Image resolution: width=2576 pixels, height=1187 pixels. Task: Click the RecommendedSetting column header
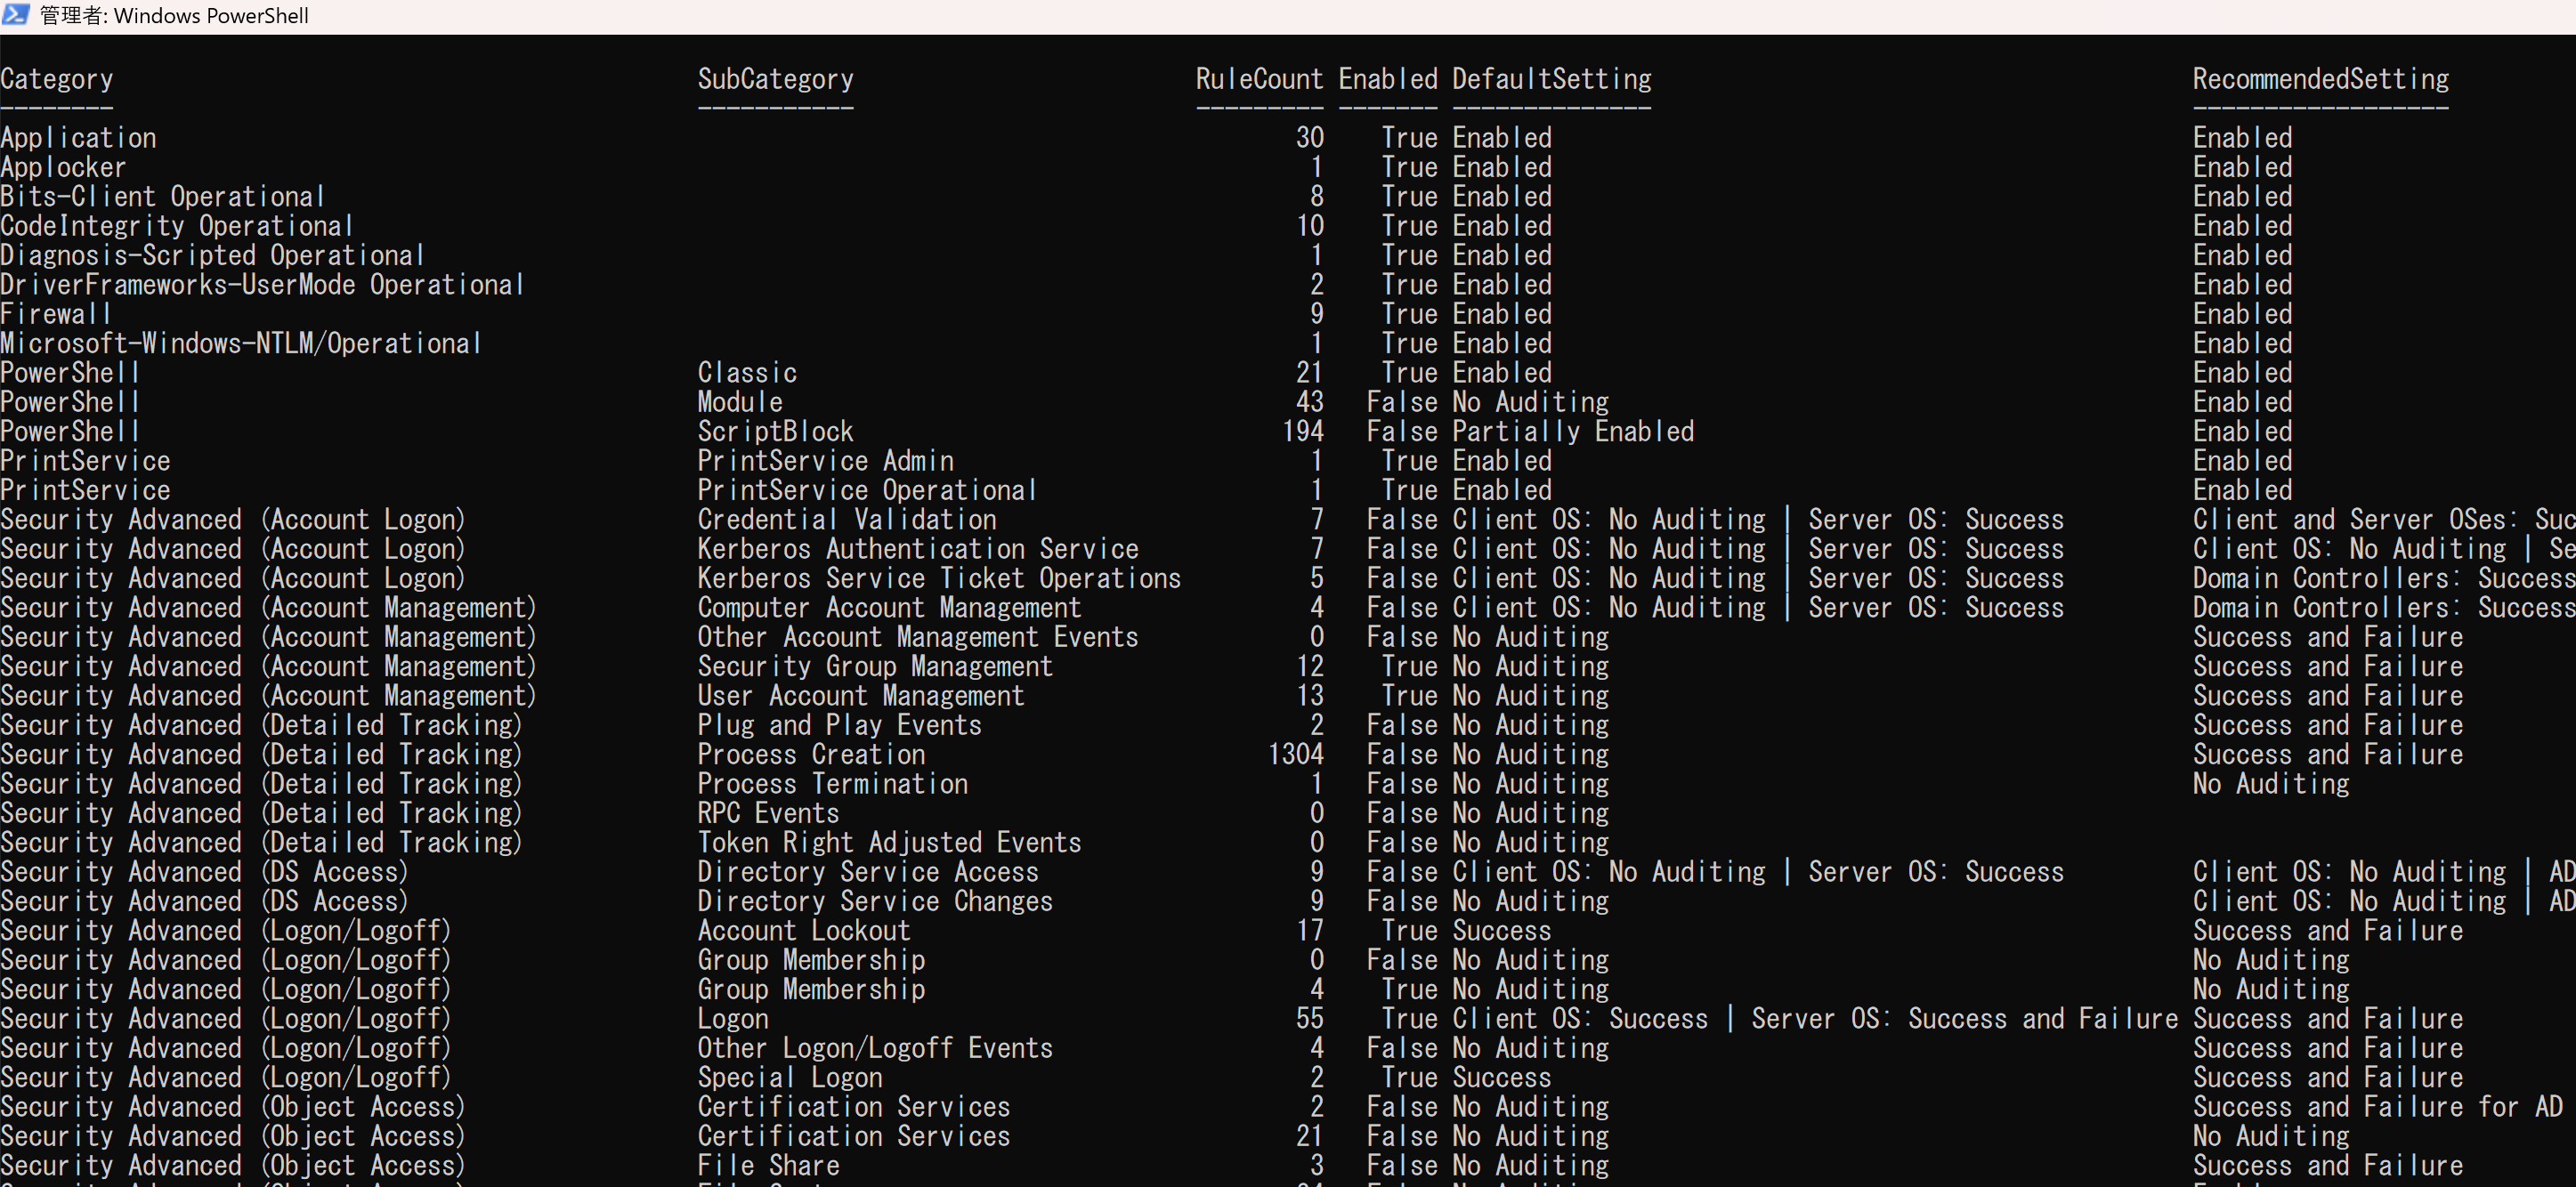pyautogui.click(x=2320, y=79)
